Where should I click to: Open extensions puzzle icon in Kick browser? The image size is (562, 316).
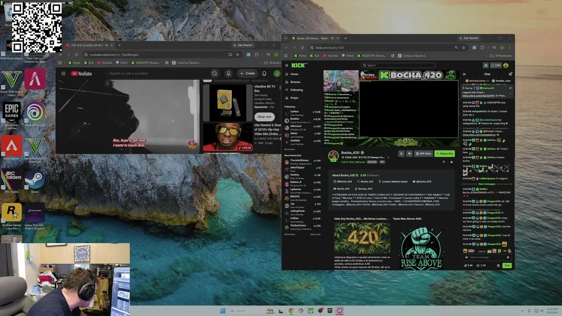(x=482, y=47)
